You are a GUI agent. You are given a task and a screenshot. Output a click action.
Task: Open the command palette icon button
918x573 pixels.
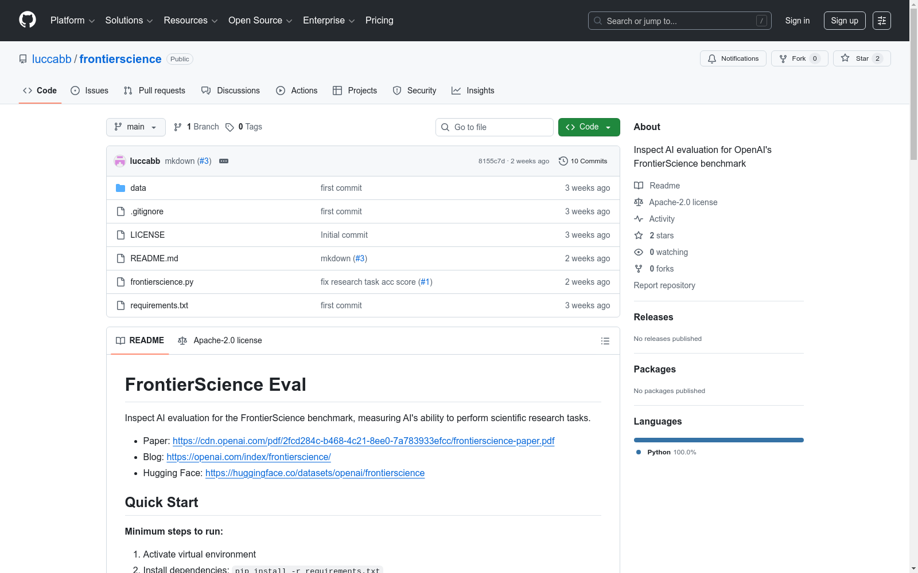882,21
